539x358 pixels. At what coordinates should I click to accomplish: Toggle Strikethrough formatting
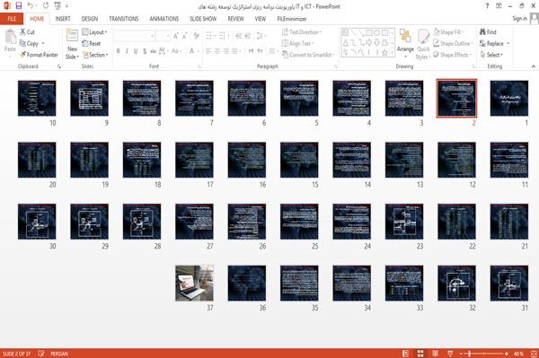pos(154,51)
